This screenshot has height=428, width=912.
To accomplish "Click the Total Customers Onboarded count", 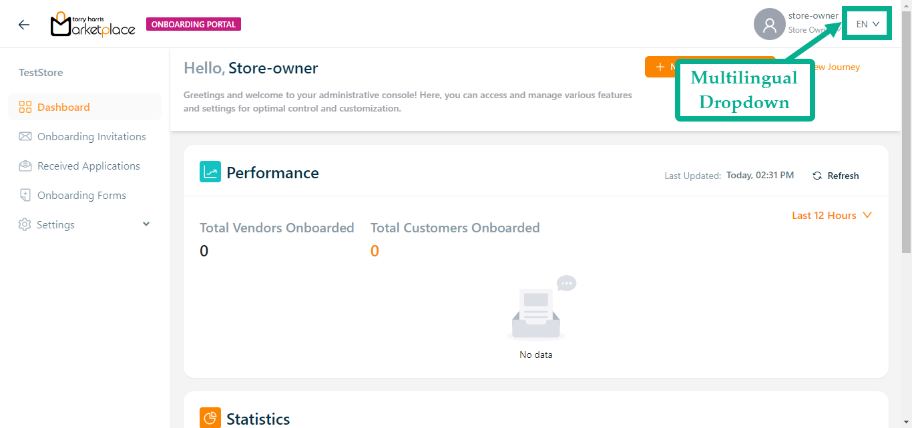I will pyautogui.click(x=375, y=251).
